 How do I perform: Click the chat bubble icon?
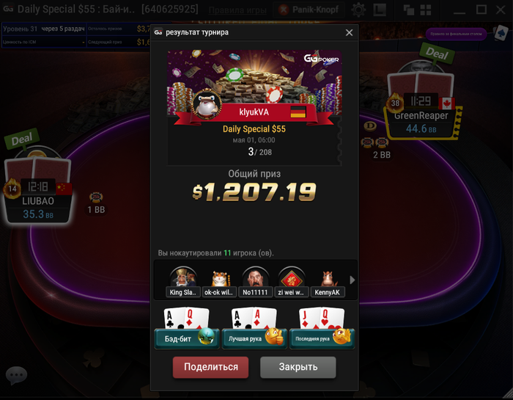16,375
